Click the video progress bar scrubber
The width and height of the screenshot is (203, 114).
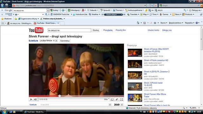tap(60, 96)
